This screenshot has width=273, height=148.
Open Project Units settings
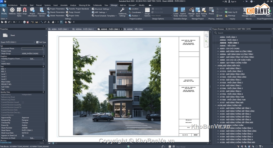[72, 16]
